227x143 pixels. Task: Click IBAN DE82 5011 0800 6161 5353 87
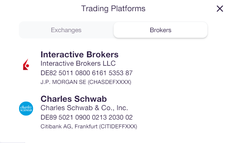click(87, 73)
